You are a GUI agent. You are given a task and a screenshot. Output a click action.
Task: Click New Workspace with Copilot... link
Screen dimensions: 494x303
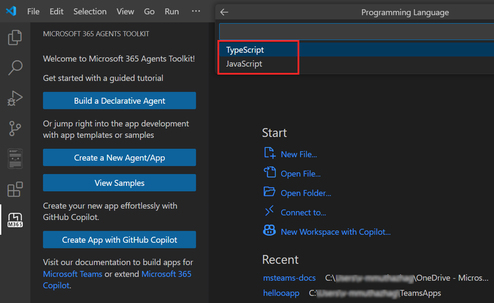(x=335, y=232)
